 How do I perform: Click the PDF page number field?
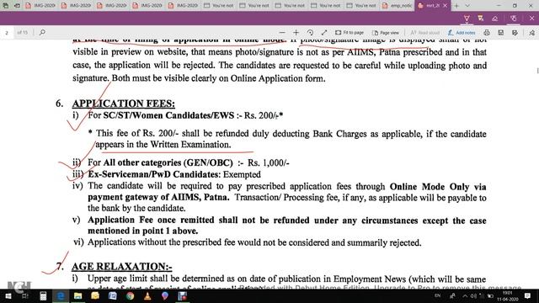click(x=7, y=33)
